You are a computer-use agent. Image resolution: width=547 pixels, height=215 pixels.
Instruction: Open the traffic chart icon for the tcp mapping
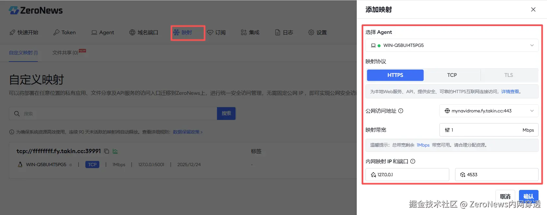coord(115,151)
